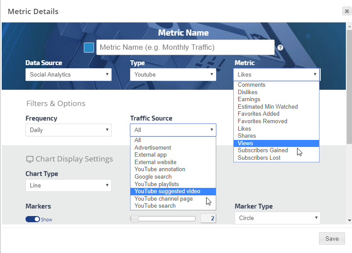
Task: Open the Marker Type dropdown
Action: point(277,218)
